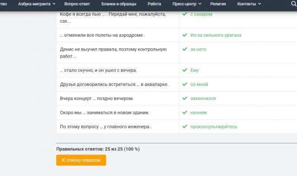This screenshot has width=297, height=176.
Task: Click the checkmark beside Ему
Action: (185, 70)
